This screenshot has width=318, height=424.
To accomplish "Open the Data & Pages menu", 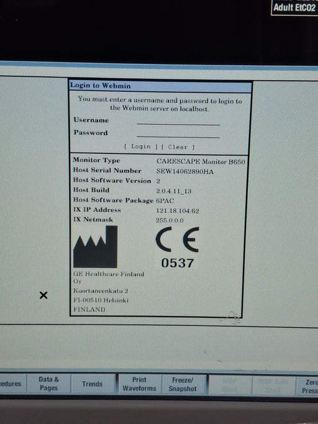I will click(48, 384).
